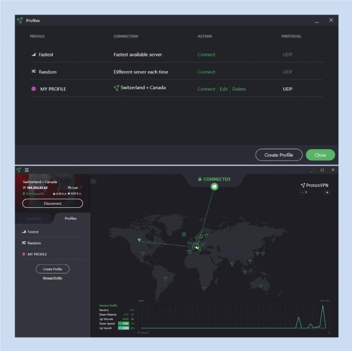Click Connect for the Fastest profile
Viewport: 352px width, 351px height.
(206, 54)
